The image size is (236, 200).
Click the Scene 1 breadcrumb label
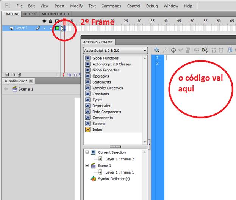click(x=26, y=89)
